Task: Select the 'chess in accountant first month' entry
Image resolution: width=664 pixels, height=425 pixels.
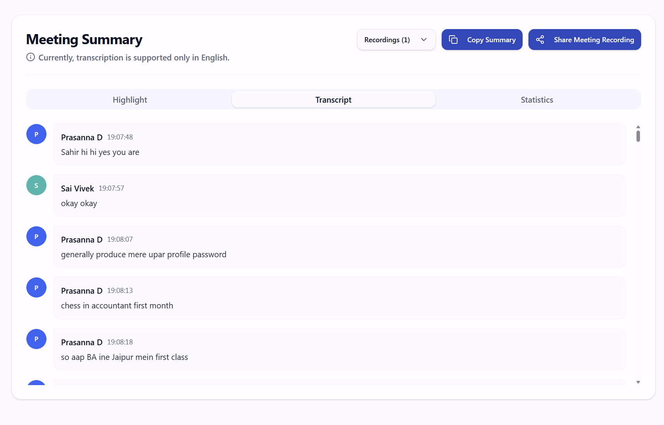Action: [x=340, y=298]
